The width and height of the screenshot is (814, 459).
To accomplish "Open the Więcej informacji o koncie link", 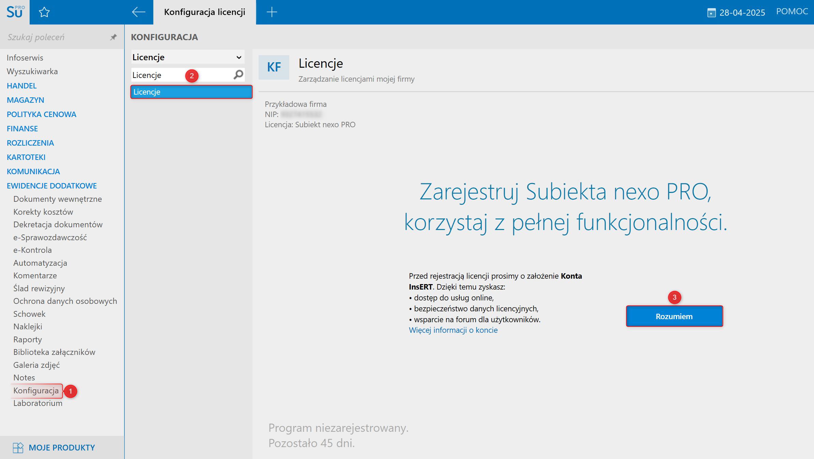I will click(453, 330).
